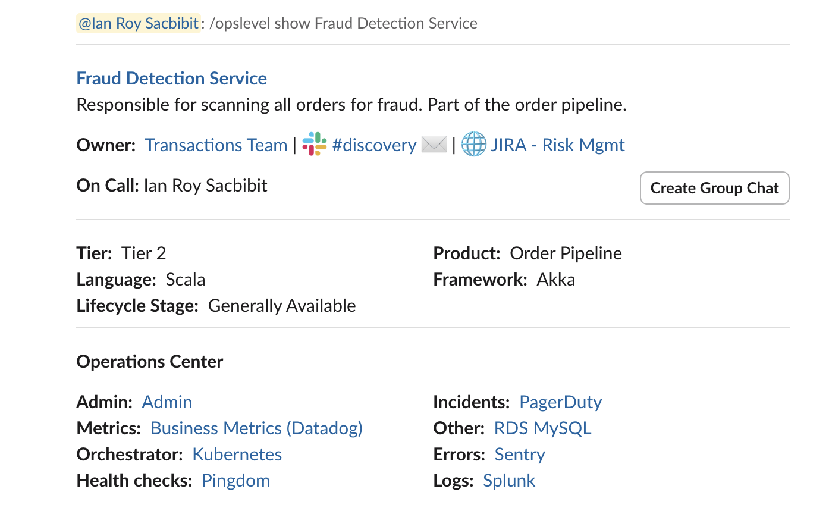Open the Sentry errors link

click(x=520, y=455)
